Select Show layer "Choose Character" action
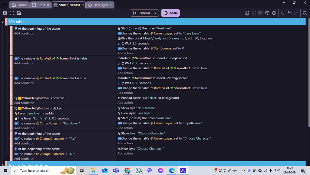This screenshot has width=310, height=175. pos(141,134)
